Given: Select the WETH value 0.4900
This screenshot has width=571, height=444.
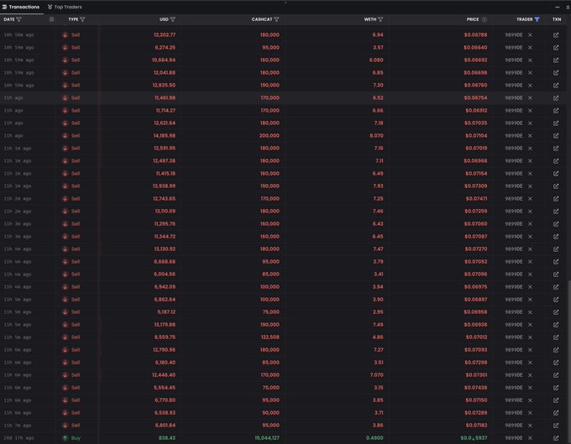Looking at the screenshot, I should pos(375,438).
